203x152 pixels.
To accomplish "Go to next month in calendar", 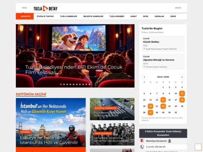I will (x=182, y=77).
